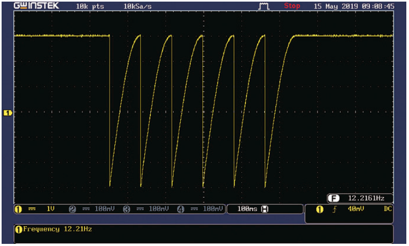This screenshot has width=409, height=246.
Task: Click the channel 1 1V scale value
Action: tap(51, 209)
